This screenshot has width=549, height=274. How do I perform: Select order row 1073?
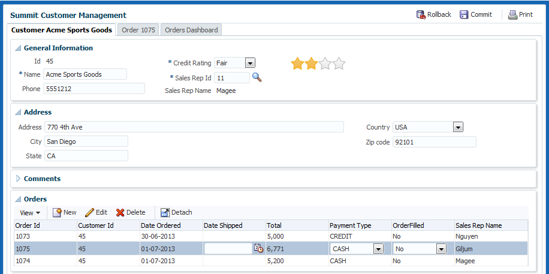tap(271, 236)
